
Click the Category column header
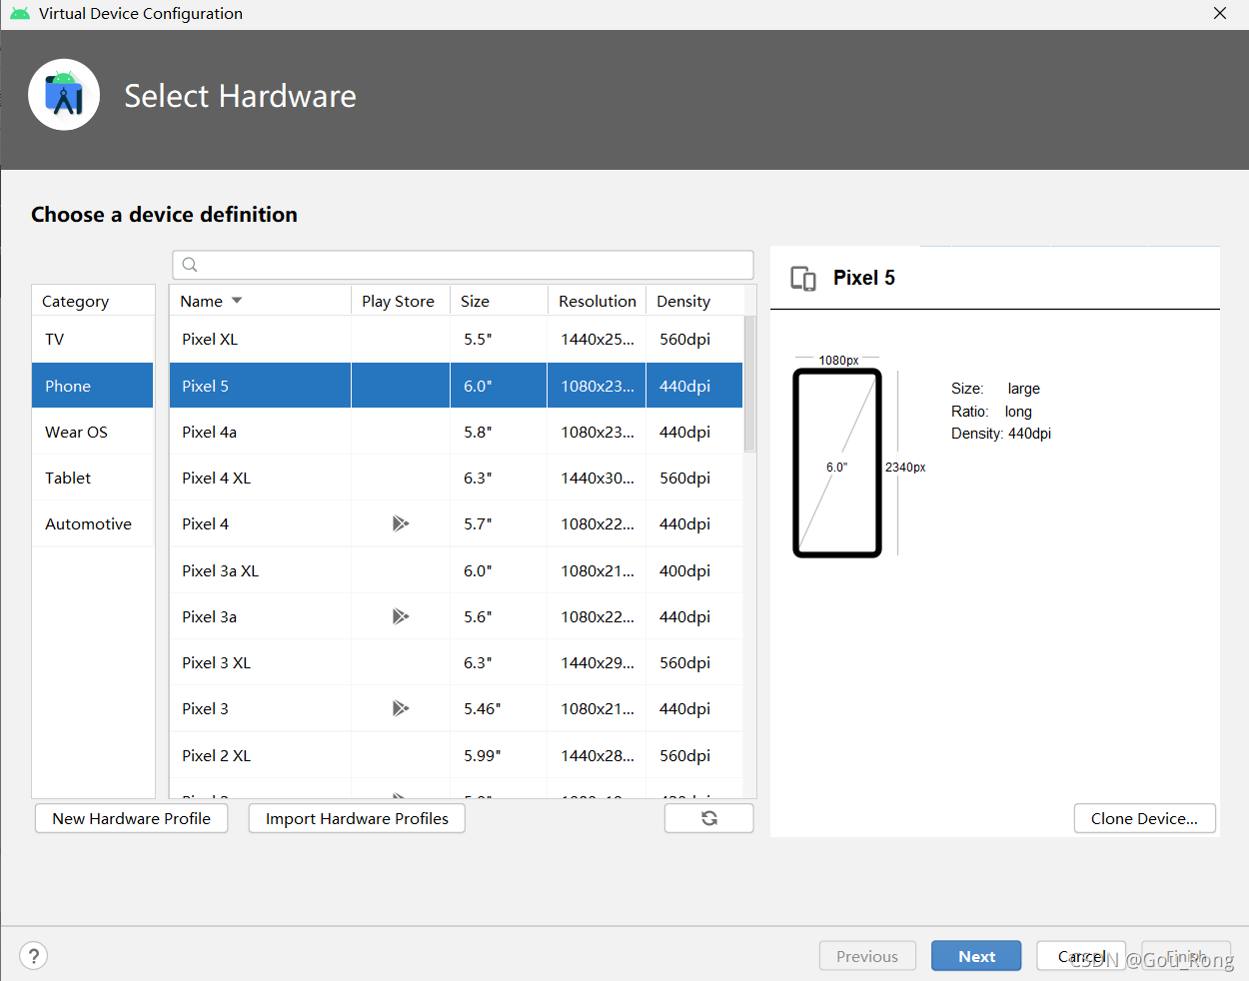point(93,301)
